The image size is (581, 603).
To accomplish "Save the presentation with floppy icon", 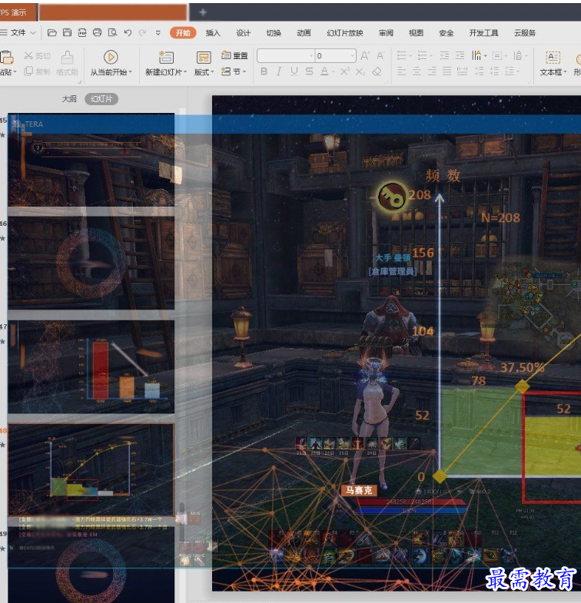I will click(68, 33).
